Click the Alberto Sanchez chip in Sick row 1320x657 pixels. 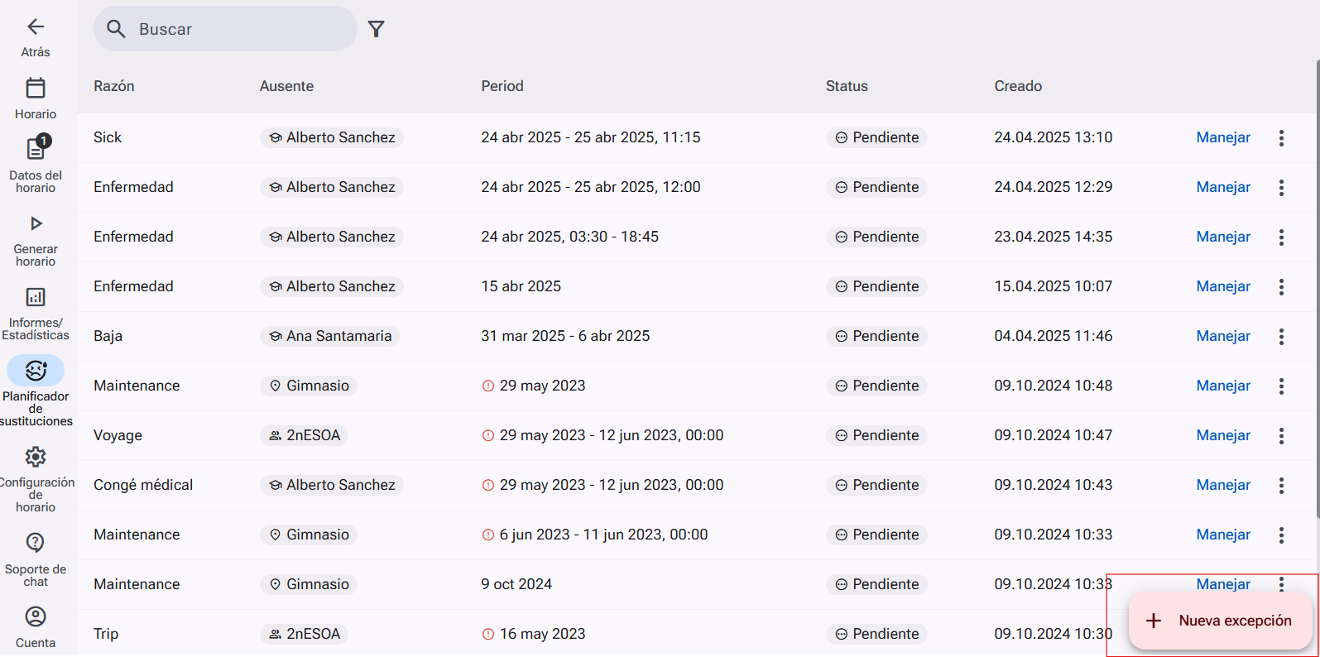(x=331, y=137)
